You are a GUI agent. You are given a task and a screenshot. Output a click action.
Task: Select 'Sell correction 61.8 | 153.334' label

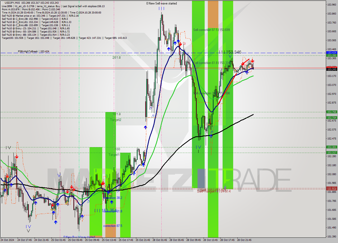point(212,63)
